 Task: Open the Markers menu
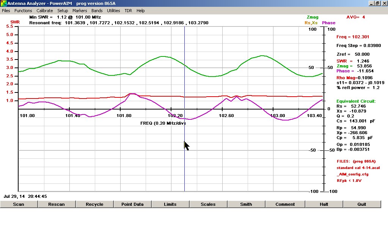tap(80, 11)
